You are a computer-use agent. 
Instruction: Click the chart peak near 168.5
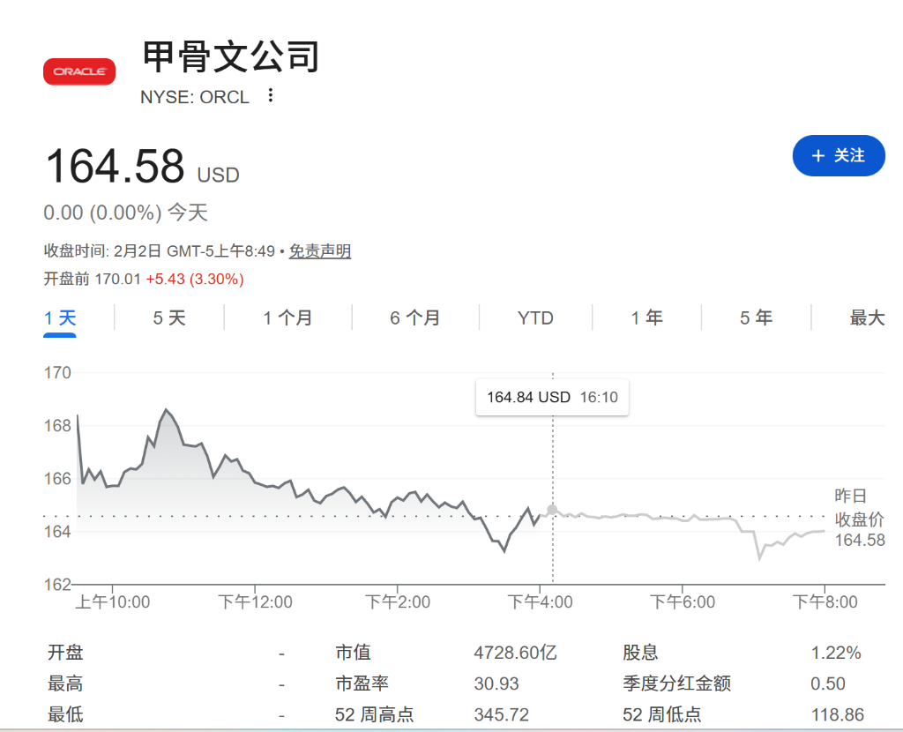tap(166, 410)
